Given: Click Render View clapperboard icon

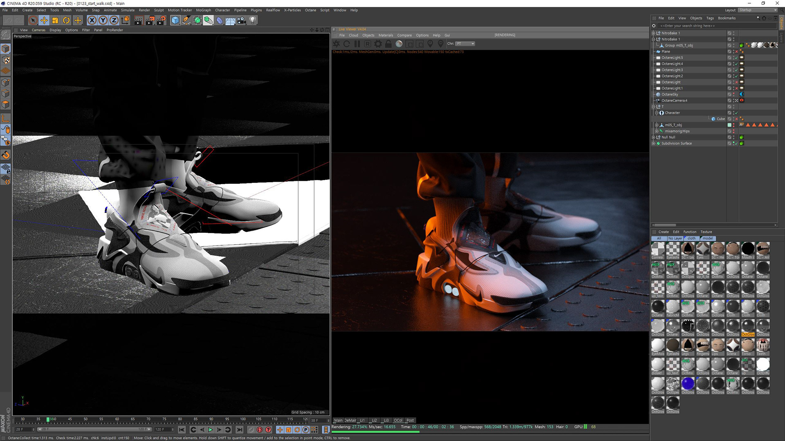Looking at the screenshot, I should 138,20.
